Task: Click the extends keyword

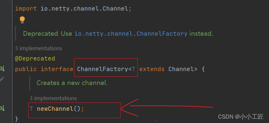Action: click(152, 69)
